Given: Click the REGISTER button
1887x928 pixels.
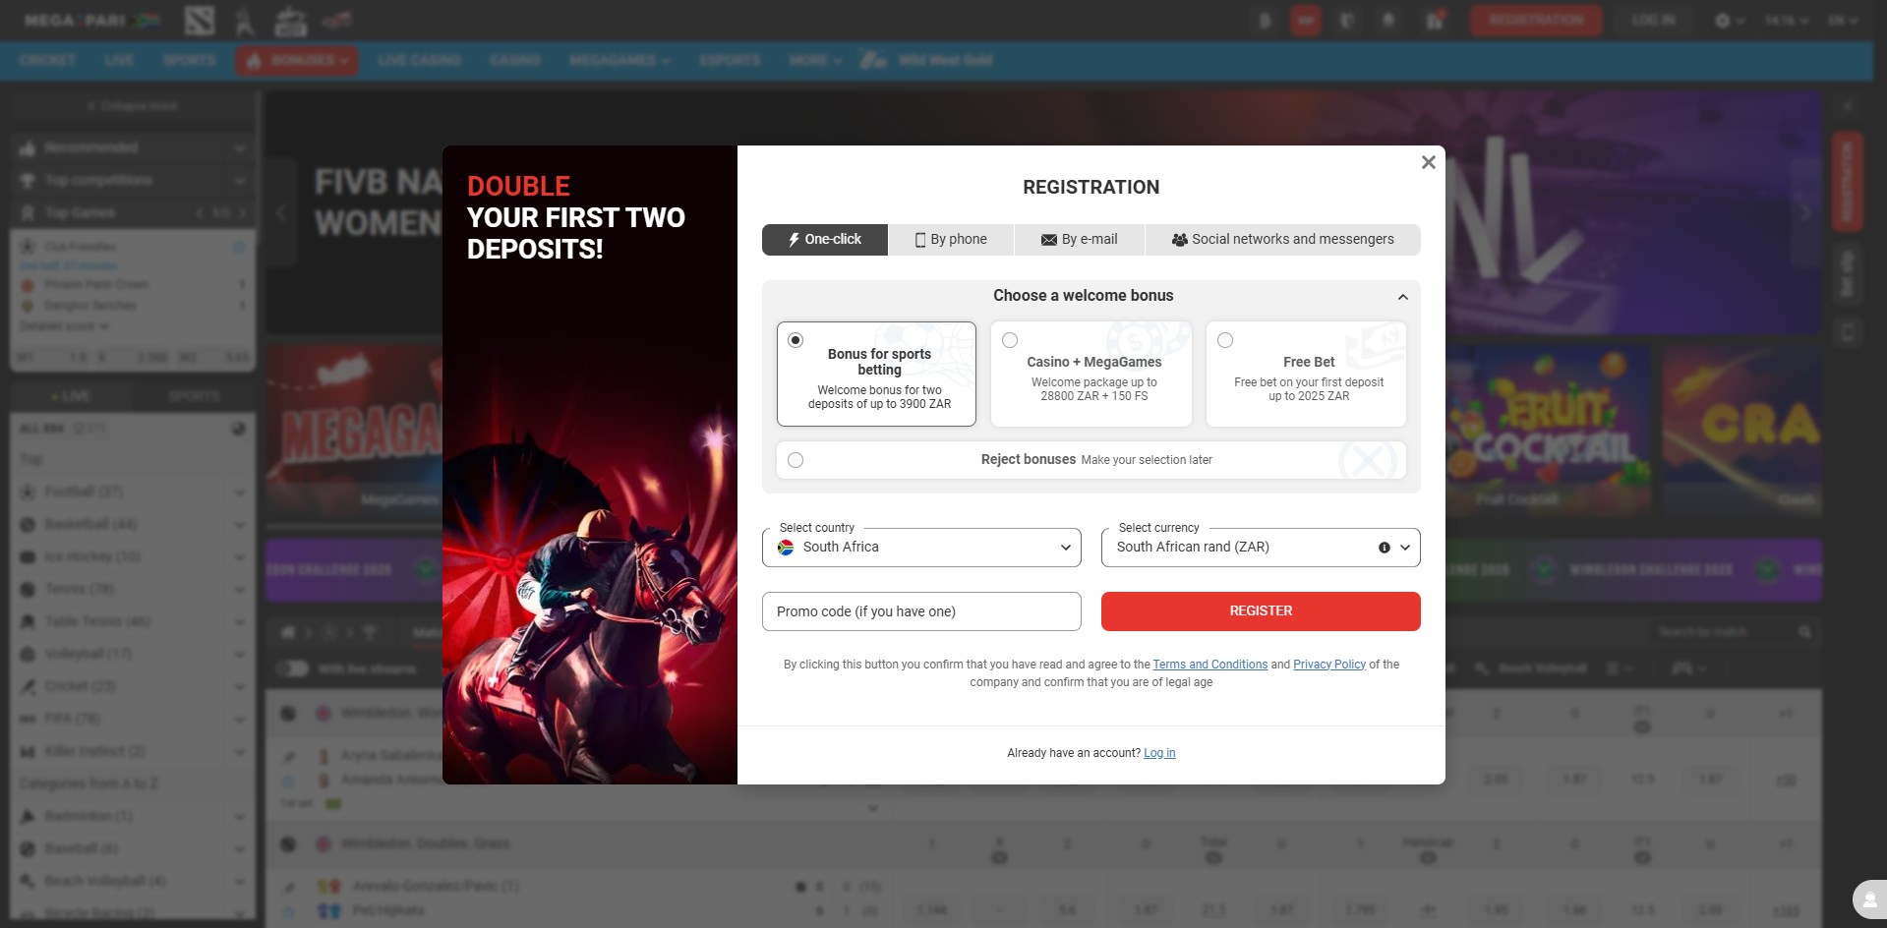Looking at the screenshot, I should pyautogui.click(x=1260, y=610).
